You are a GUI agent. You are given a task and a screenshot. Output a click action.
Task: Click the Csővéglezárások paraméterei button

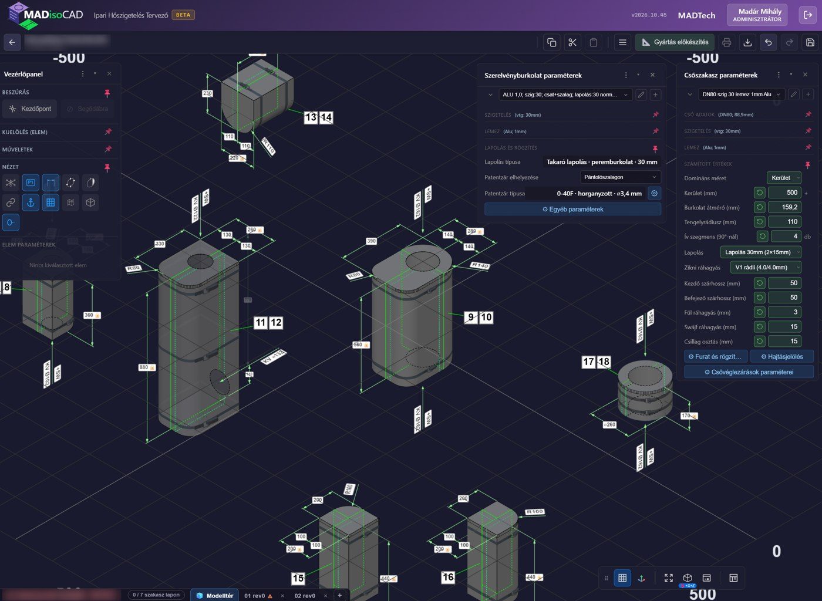[x=749, y=372]
